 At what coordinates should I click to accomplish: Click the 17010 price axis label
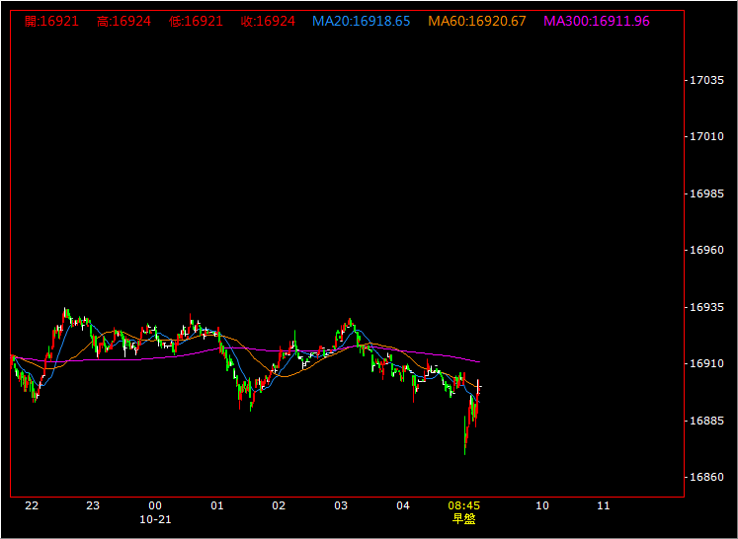706,137
